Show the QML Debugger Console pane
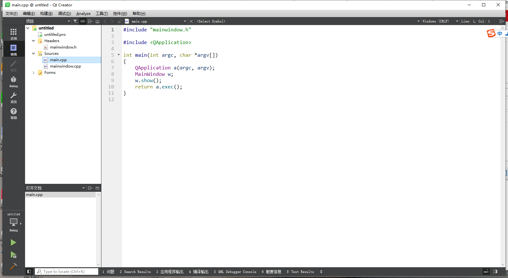508x278 pixels. [x=235, y=272]
